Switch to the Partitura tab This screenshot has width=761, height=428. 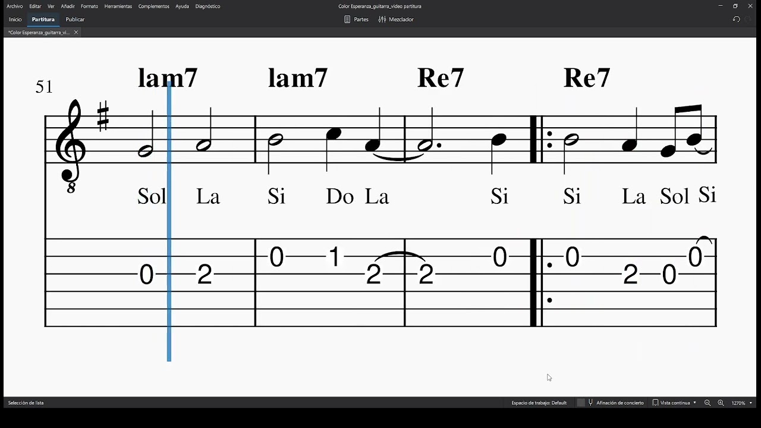[x=43, y=19]
